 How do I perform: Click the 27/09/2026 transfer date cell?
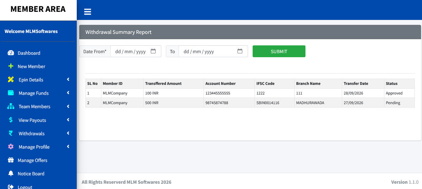(x=363, y=103)
